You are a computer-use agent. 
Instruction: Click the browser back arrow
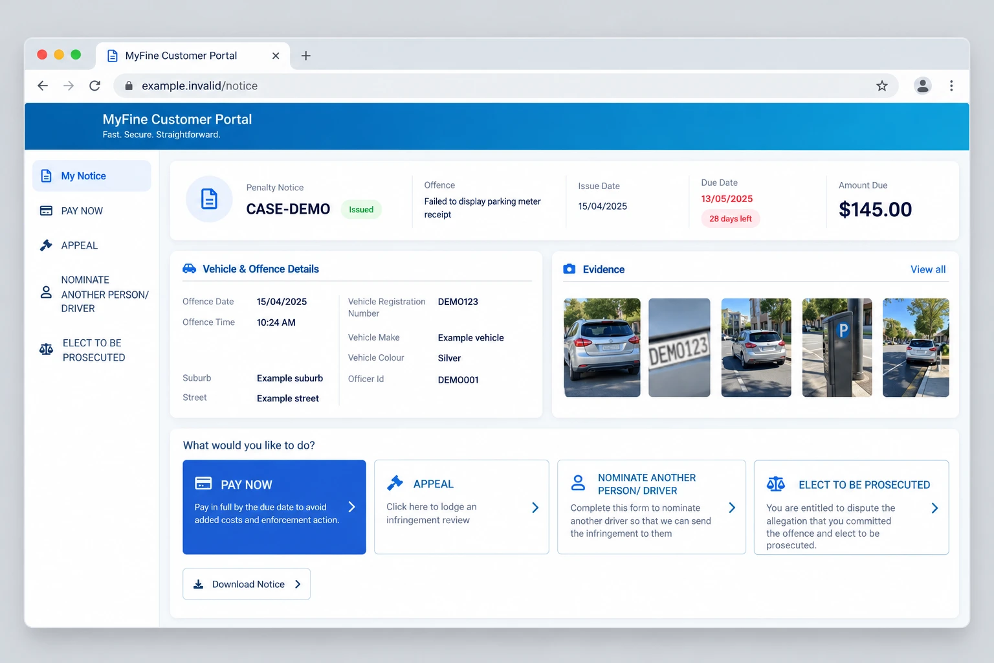43,85
